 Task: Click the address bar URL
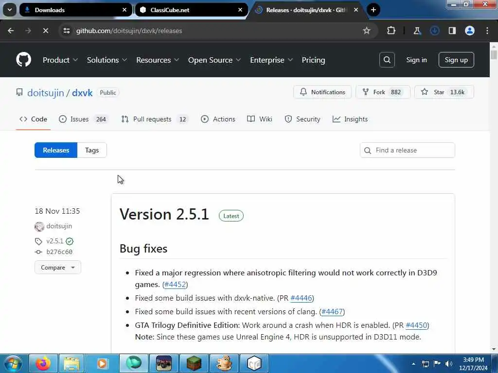point(129,31)
